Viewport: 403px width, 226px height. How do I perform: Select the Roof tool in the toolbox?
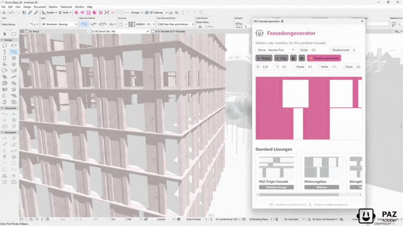[5, 71]
